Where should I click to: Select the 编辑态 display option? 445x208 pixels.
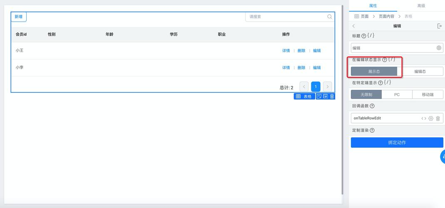click(420, 72)
